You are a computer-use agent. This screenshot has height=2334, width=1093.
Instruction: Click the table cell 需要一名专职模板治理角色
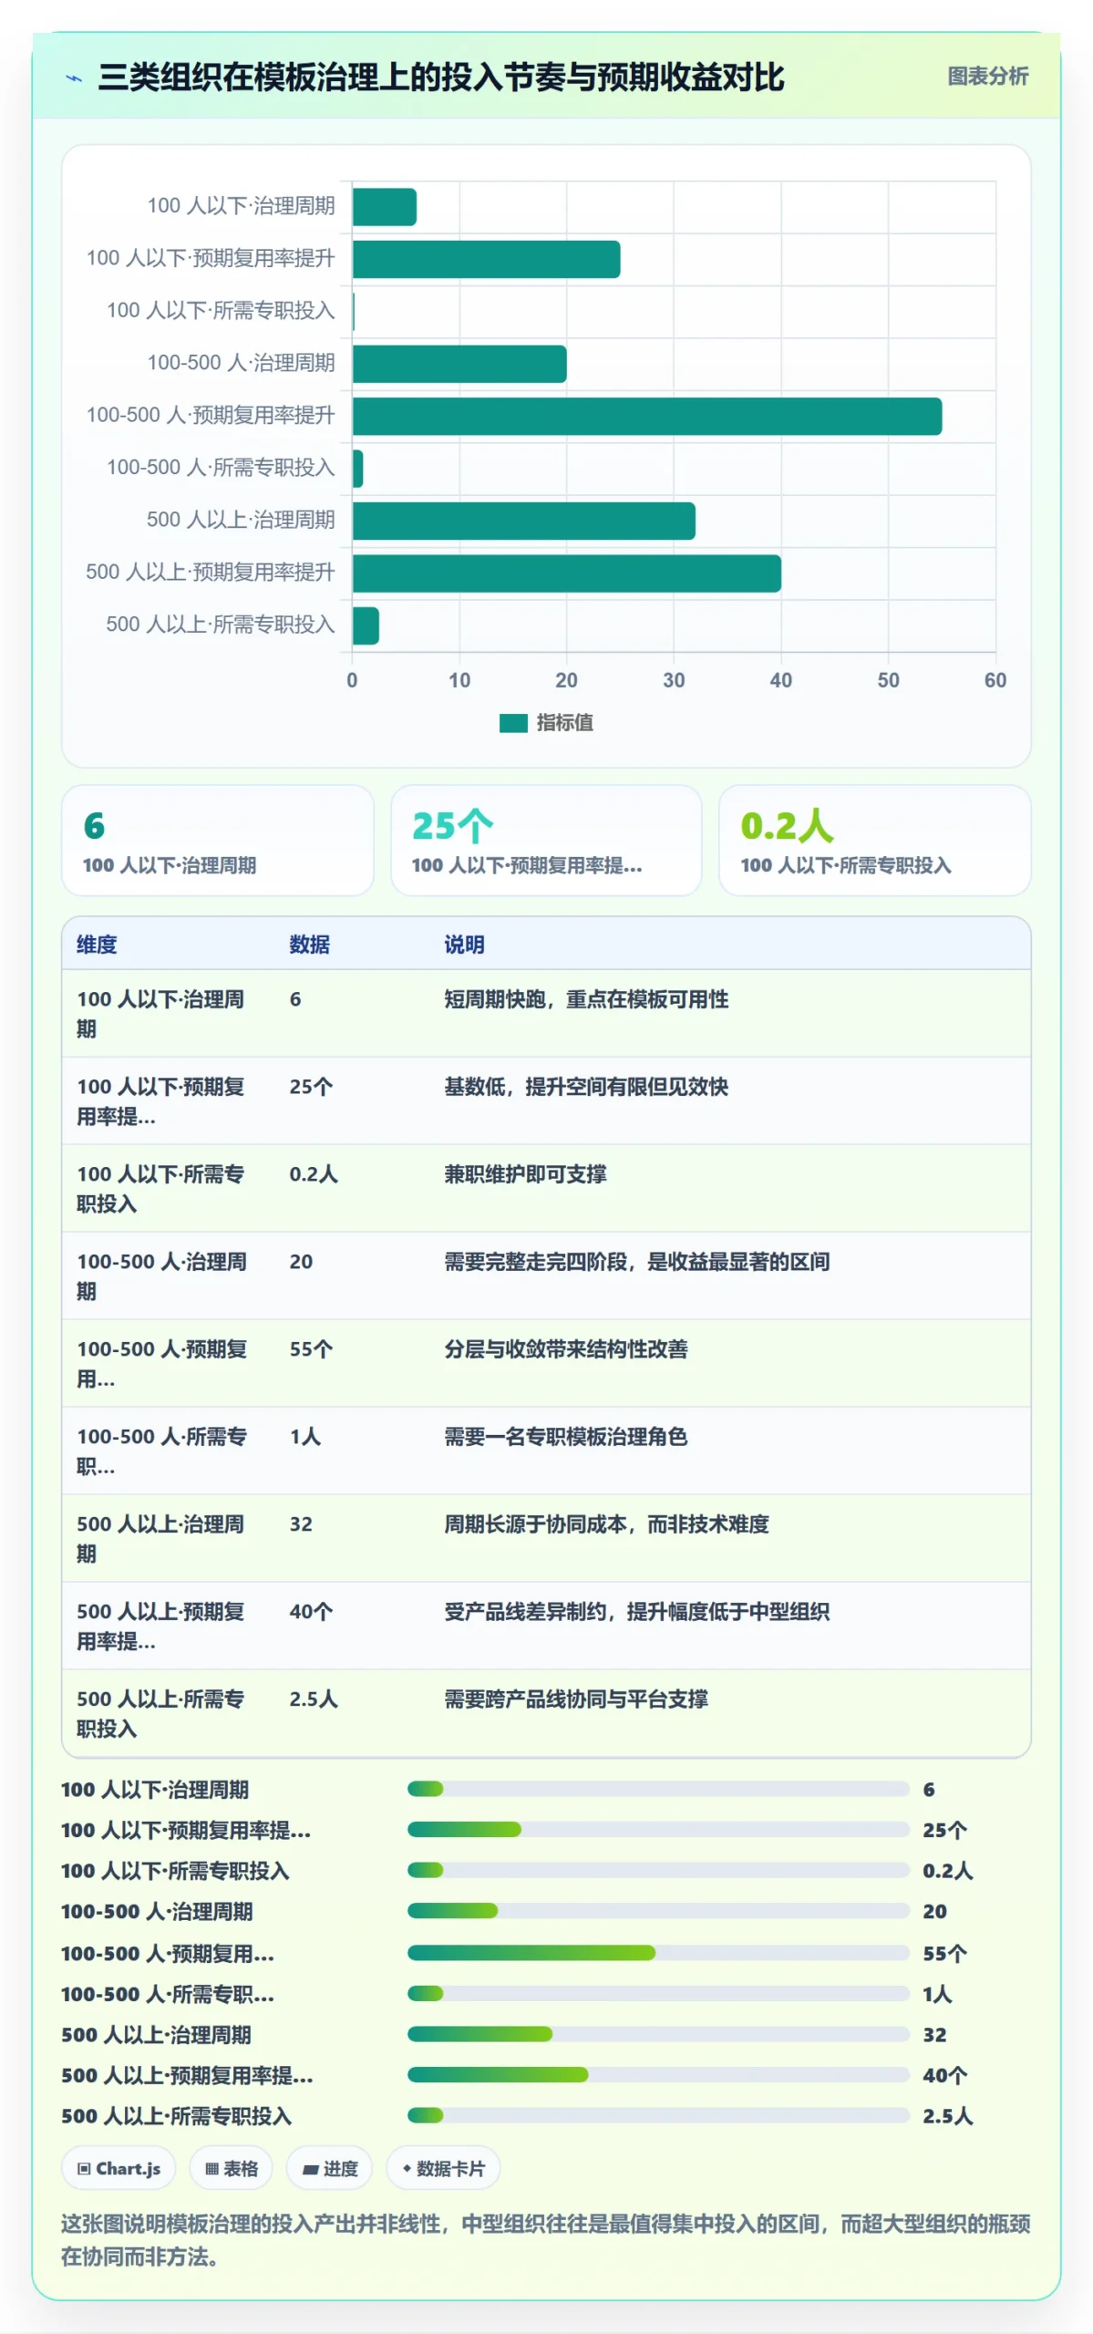click(566, 1437)
